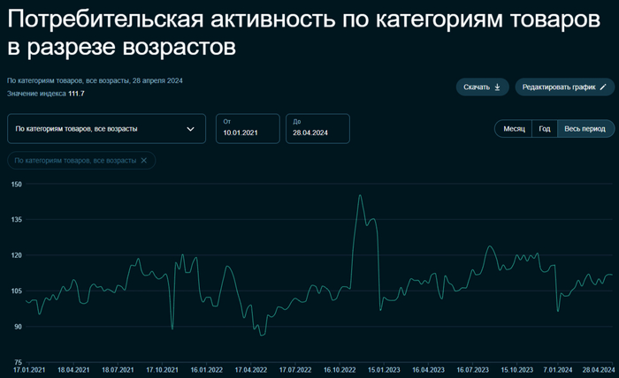The image size is (619, 378).
Task: Select the 'Весь период' range option
Action: 585,129
